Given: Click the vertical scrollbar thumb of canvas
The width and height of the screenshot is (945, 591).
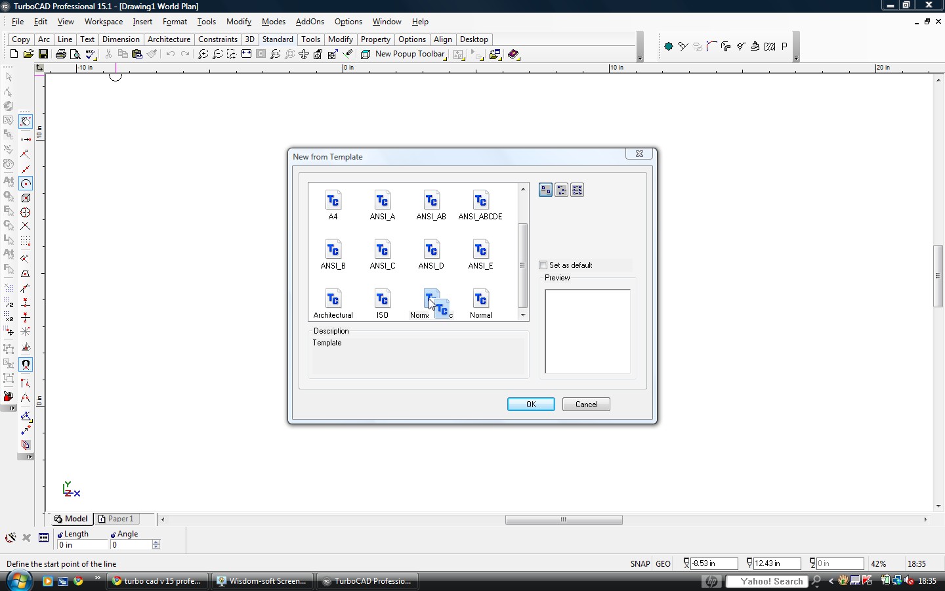Looking at the screenshot, I should point(938,276).
